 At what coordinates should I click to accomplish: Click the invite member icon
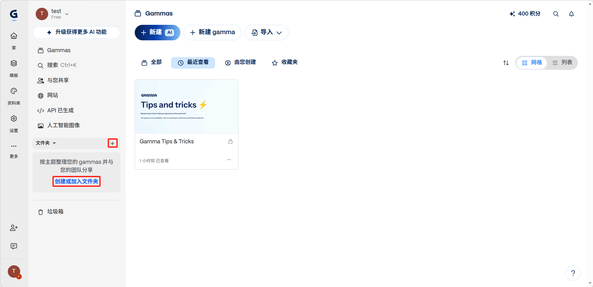tap(14, 228)
